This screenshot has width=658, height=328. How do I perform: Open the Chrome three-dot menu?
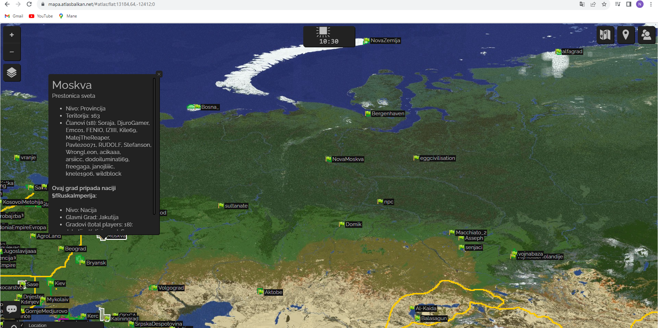click(x=651, y=4)
